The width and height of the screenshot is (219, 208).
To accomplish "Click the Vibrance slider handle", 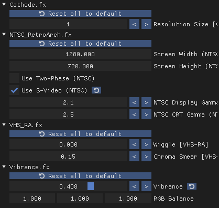I will tap(91, 186).
